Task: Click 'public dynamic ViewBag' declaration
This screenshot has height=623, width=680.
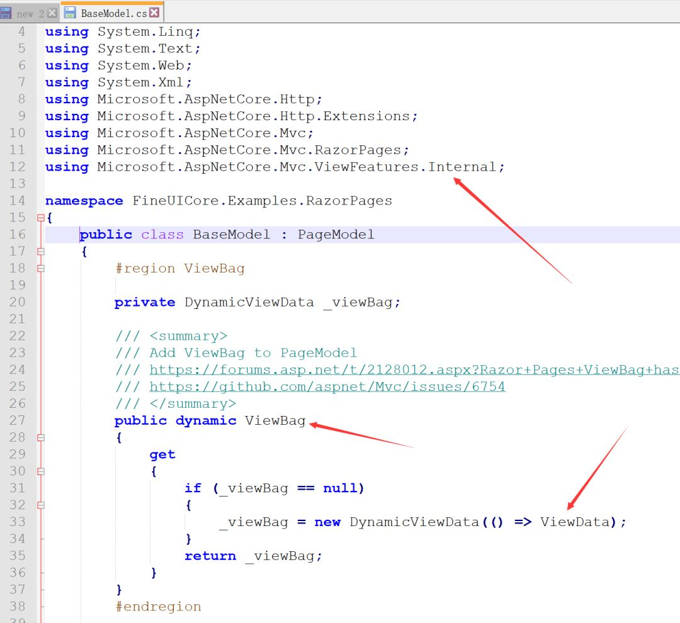Action: 210,420
